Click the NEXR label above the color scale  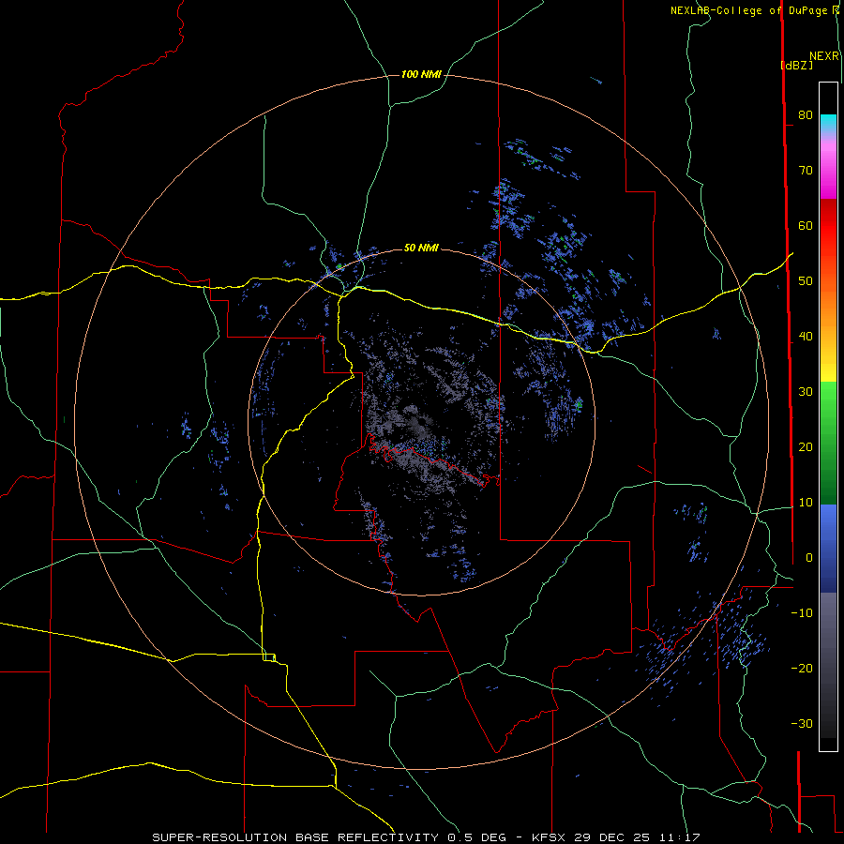click(824, 56)
